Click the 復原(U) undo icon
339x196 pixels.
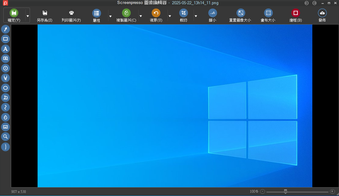[156, 13]
